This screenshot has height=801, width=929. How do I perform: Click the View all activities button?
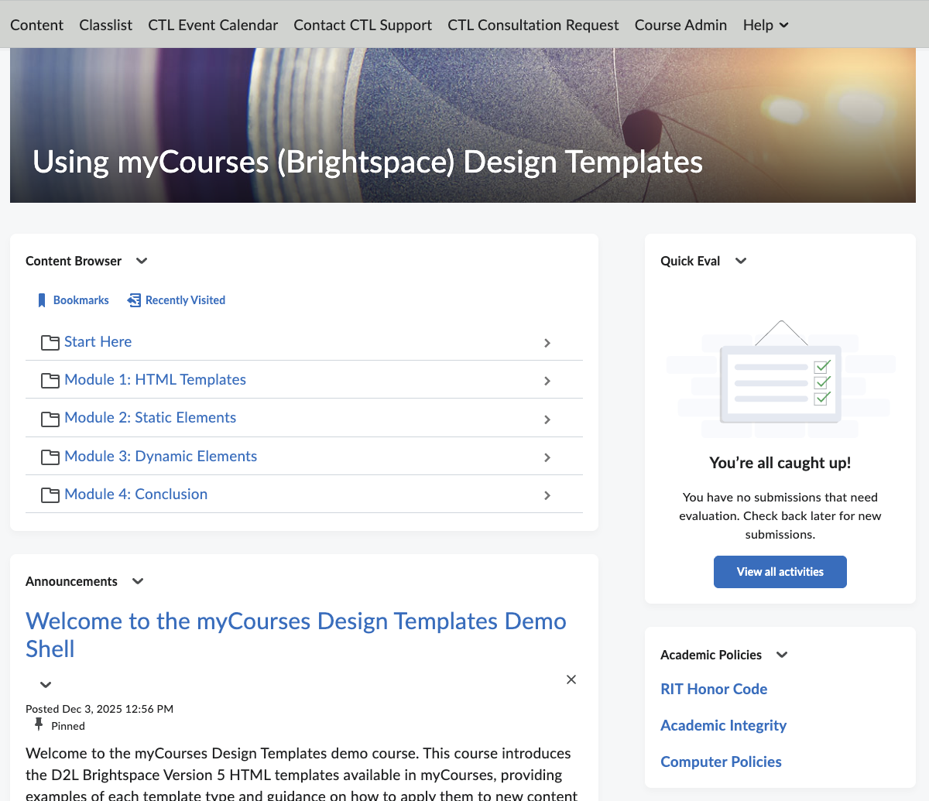point(780,572)
